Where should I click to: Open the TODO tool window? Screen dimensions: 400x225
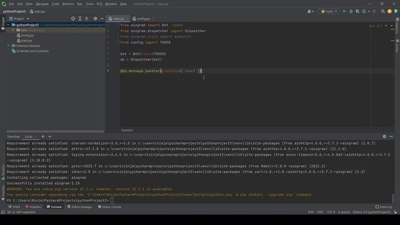(x=14, y=207)
